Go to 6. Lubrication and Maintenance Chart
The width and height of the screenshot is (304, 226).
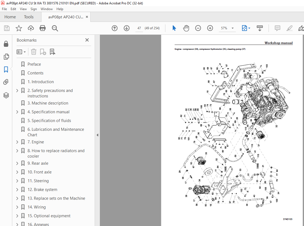pos(56,132)
